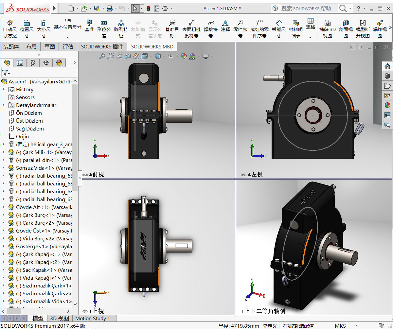Click the Note (注释) annotation tool
This screenshot has width=393, height=329.
pos(225,26)
